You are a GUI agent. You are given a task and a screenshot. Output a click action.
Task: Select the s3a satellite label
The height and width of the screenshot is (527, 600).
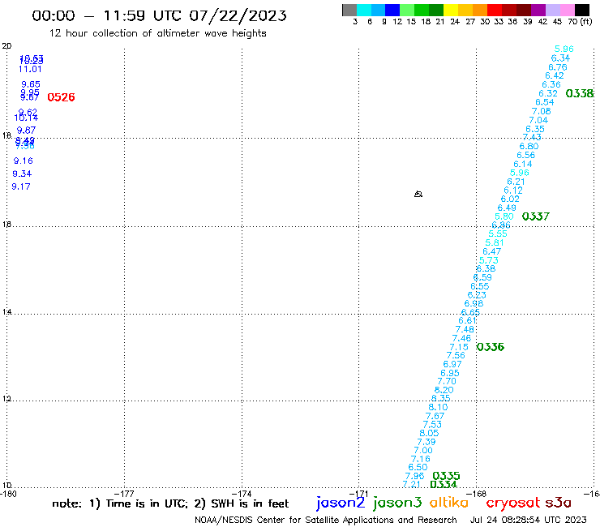tap(558, 503)
